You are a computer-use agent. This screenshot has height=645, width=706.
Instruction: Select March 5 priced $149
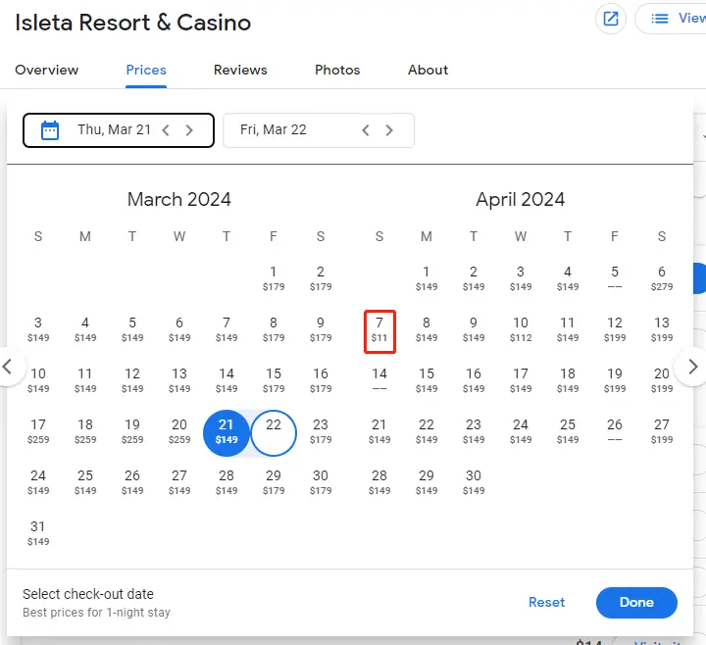132,329
